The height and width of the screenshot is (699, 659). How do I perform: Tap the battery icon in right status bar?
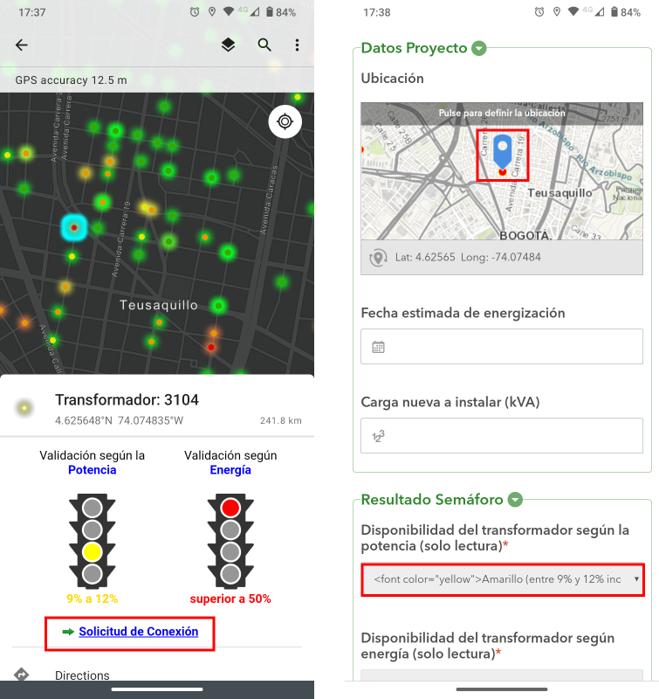[614, 12]
